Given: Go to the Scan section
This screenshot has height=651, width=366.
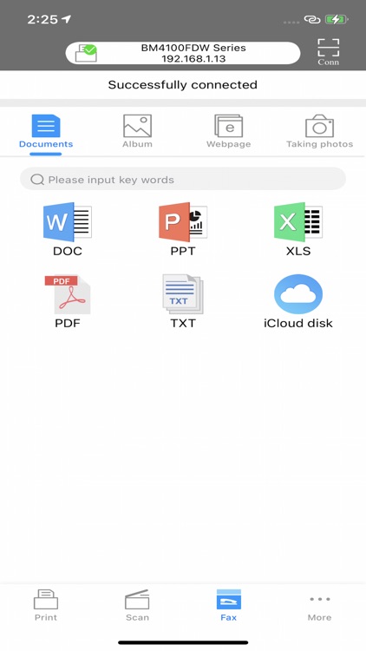Looking at the screenshot, I should point(137,605).
